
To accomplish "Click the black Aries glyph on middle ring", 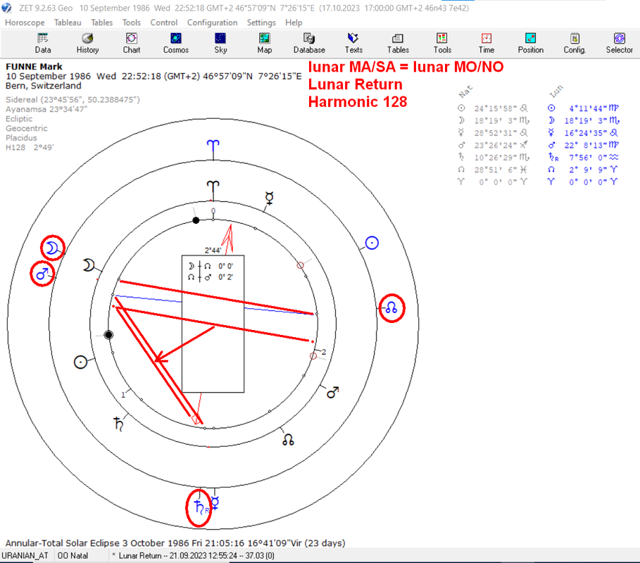I will pos(213,186).
